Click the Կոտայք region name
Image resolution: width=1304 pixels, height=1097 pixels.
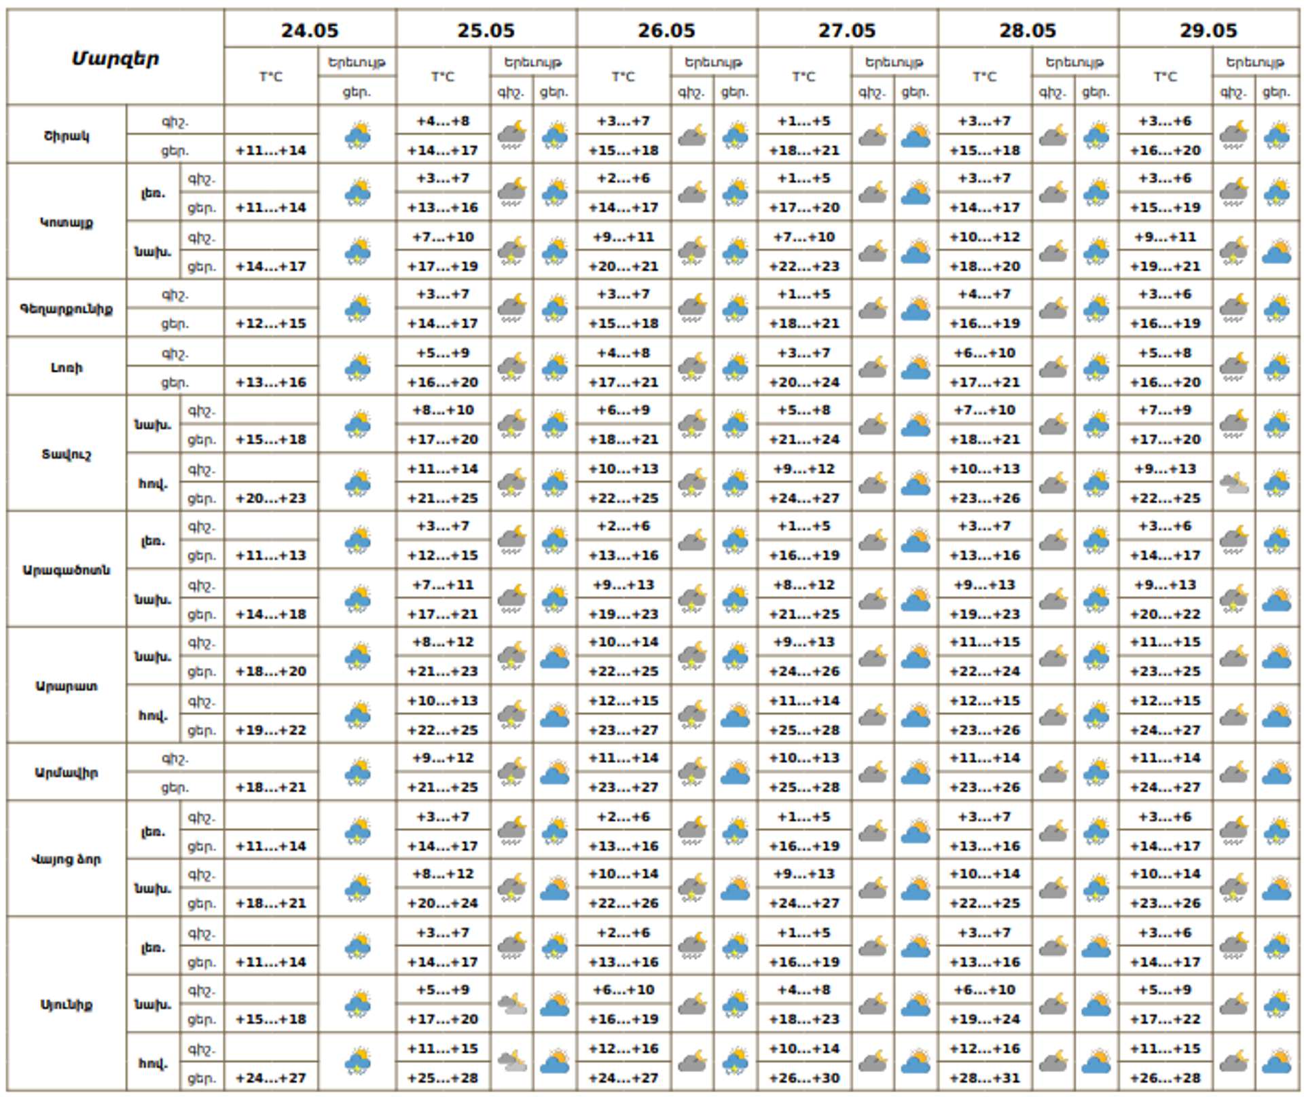67,222
